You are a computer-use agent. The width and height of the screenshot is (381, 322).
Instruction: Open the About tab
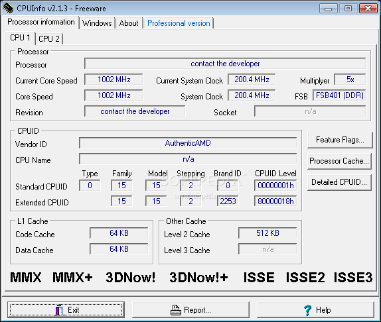click(129, 23)
